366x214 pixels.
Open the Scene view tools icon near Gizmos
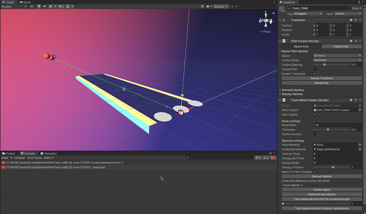click(202, 6)
